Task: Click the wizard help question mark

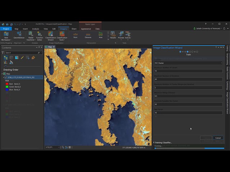Action: pos(216,47)
